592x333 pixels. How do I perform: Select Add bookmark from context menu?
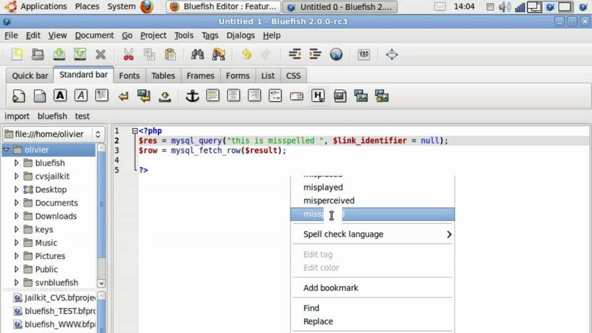pos(331,288)
